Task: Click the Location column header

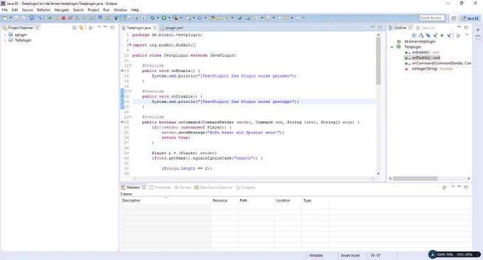Action: [x=288, y=200]
